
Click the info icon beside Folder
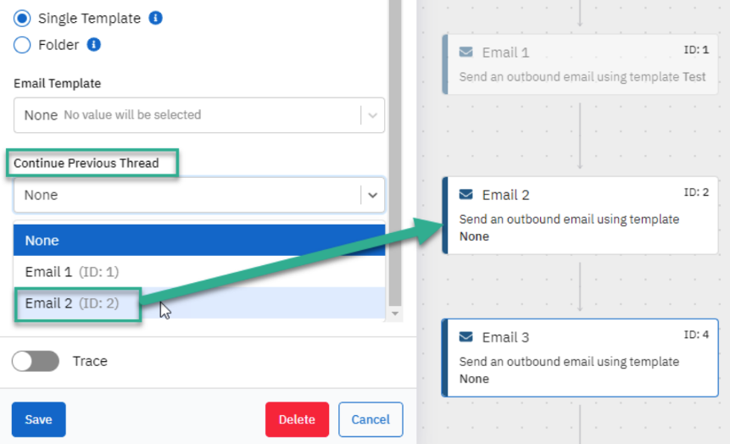tap(94, 45)
